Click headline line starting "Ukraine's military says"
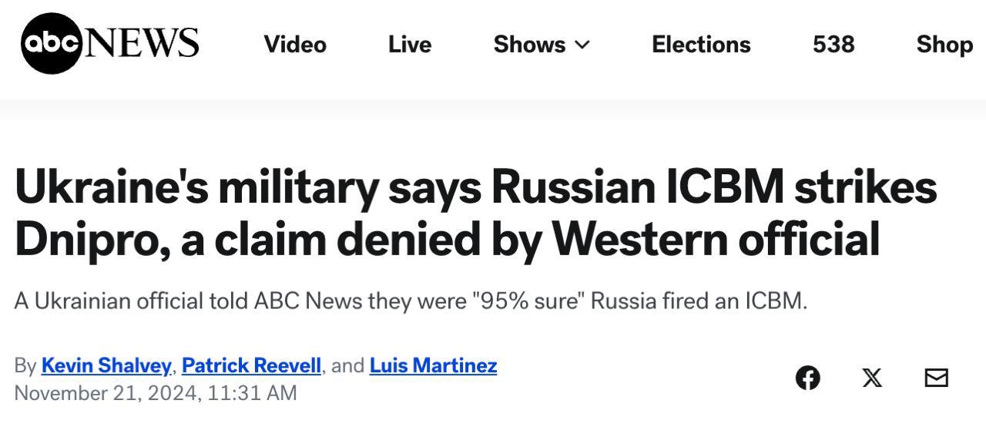Viewport: 986px width, 427px height. [x=475, y=187]
